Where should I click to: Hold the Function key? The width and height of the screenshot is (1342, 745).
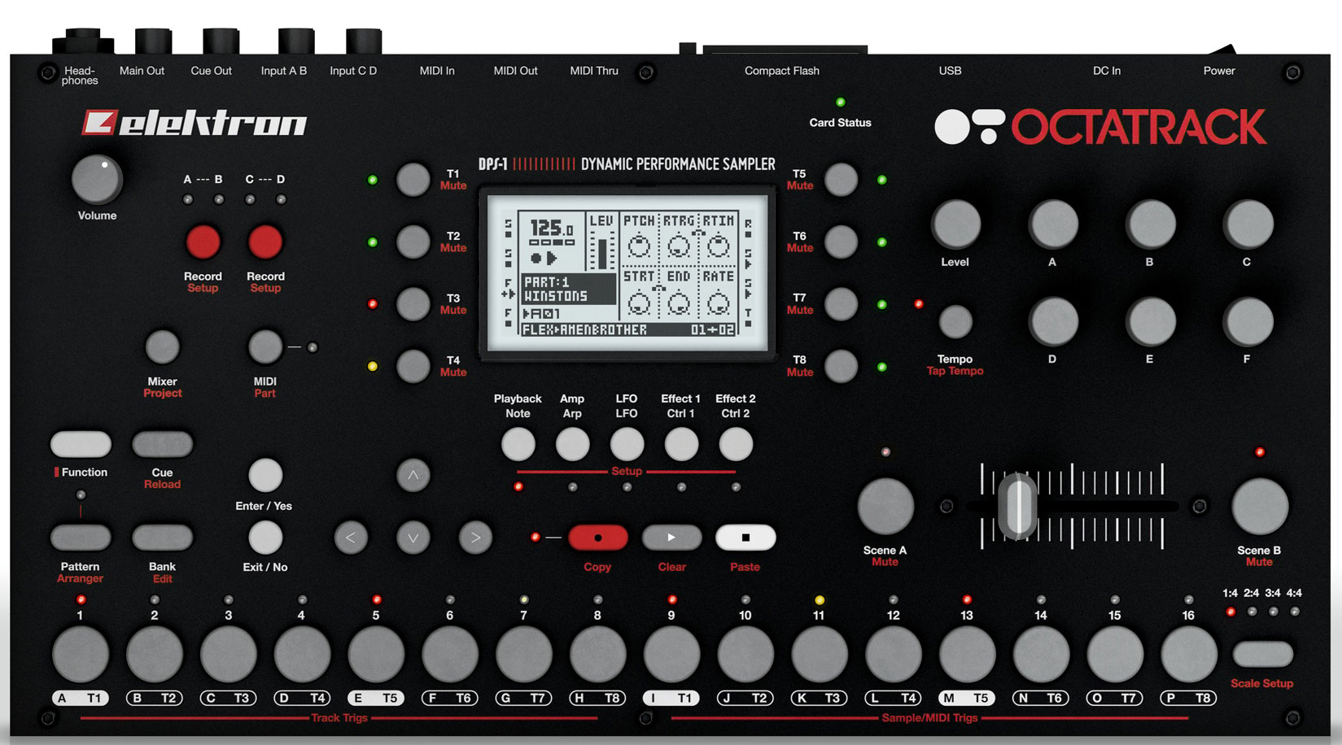[81, 445]
